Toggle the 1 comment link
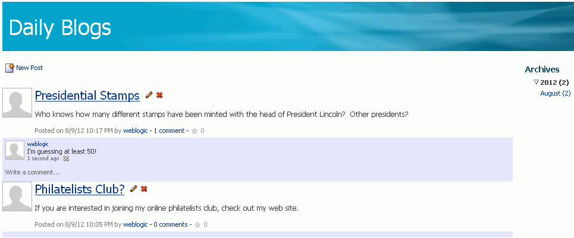This screenshot has height=238, width=574. tap(169, 131)
